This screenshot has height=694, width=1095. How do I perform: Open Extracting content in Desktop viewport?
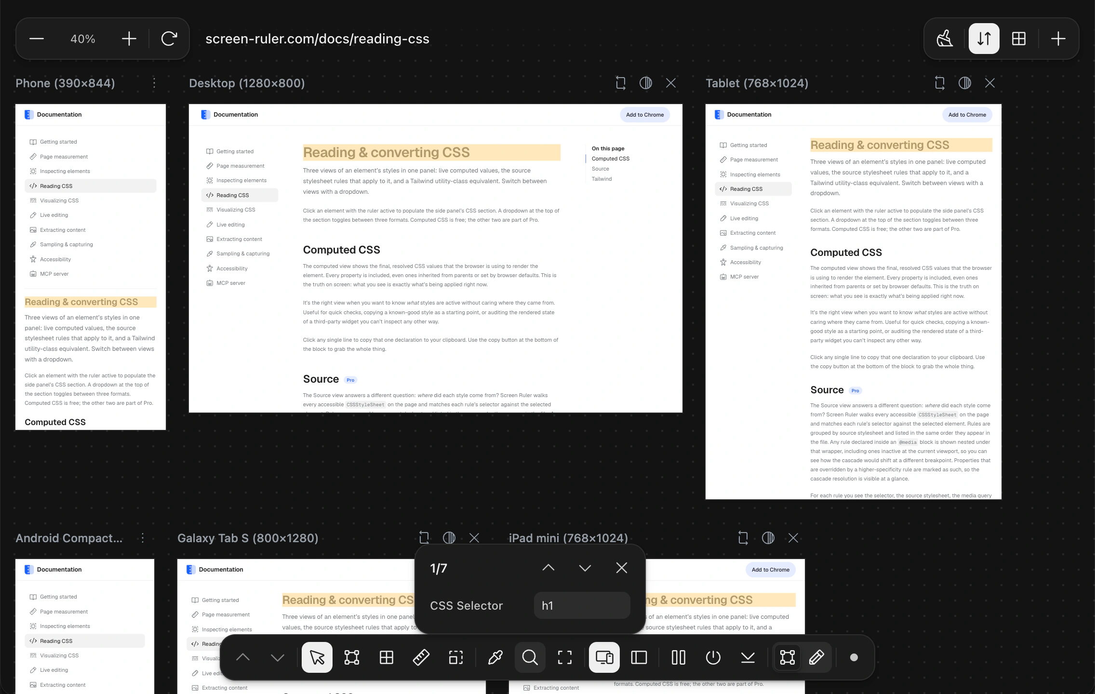pos(240,239)
